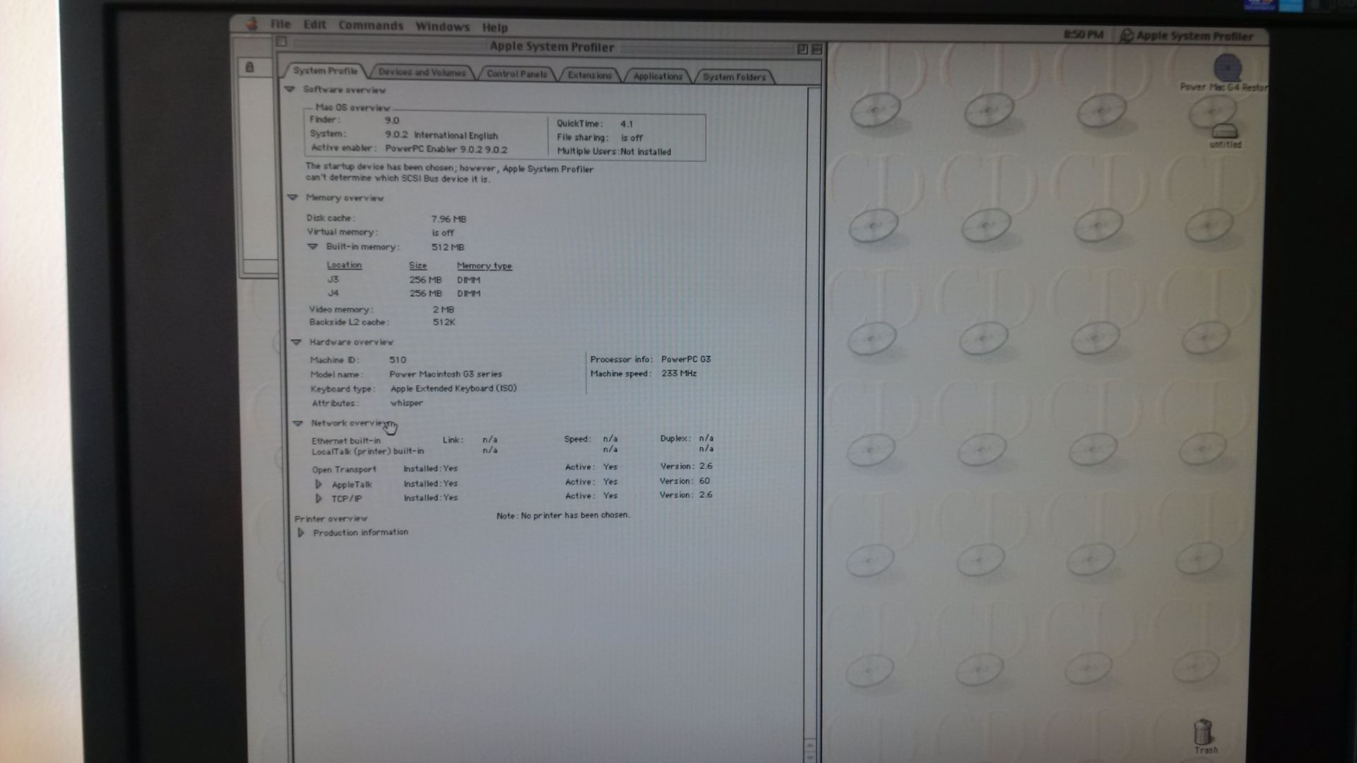This screenshot has height=763, width=1357.
Task: Open the Commands menu
Action: (370, 25)
